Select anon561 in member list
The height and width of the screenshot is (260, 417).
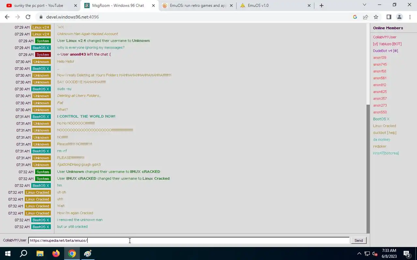(x=380, y=78)
